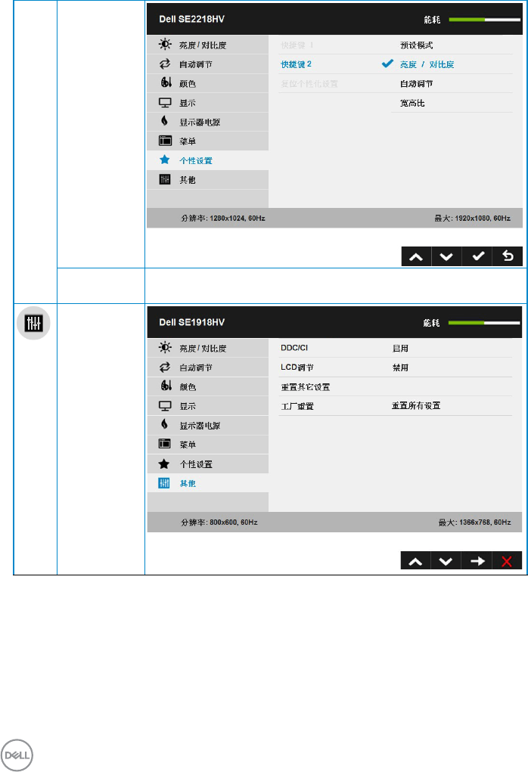Open the 工厂重置 row
528x772 pixels.
[x=396, y=406]
